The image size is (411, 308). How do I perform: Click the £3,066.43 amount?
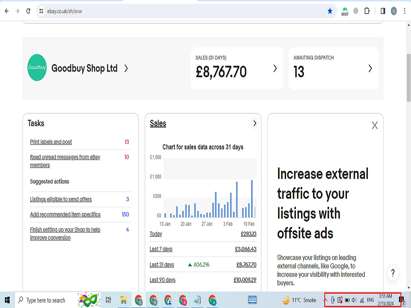click(x=246, y=249)
